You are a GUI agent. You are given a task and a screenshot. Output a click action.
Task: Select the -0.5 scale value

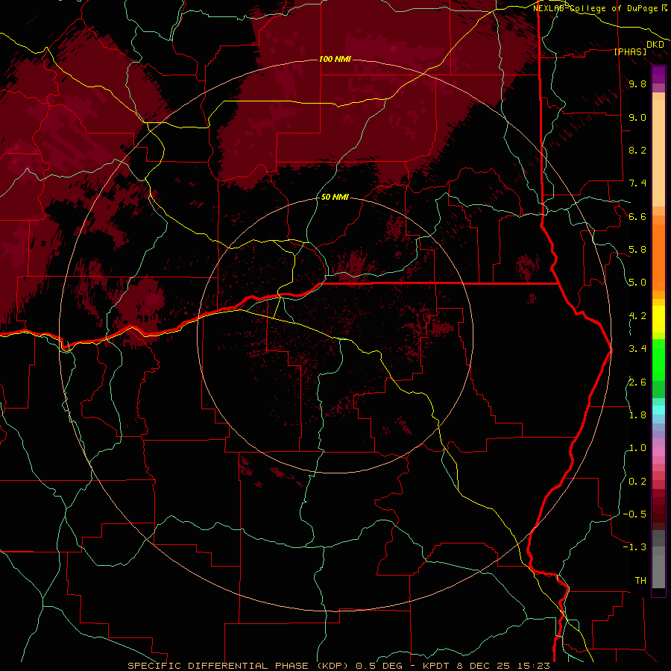point(634,514)
